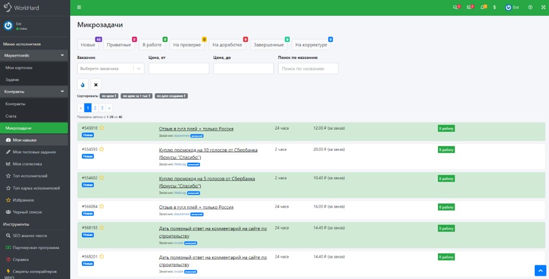Clear filters with the X button
Image resolution: width=549 pixels, height=279 pixels.
pyautogui.click(x=96, y=84)
